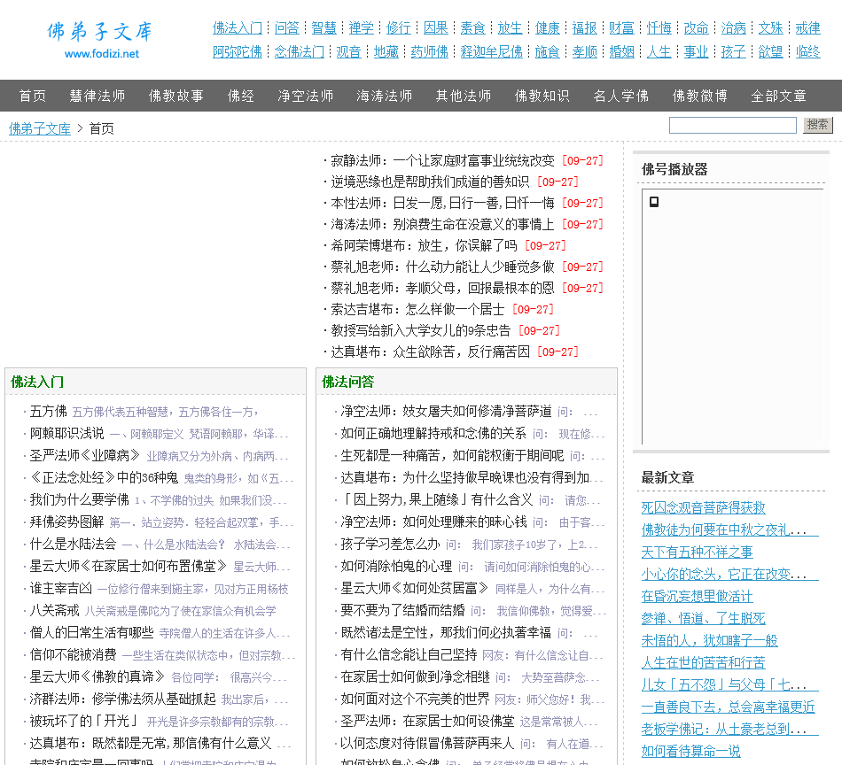Viewport: 842px width, 765px height.
Task: Go to 佛教故事 in the navigation bar
Action: click(176, 96)
